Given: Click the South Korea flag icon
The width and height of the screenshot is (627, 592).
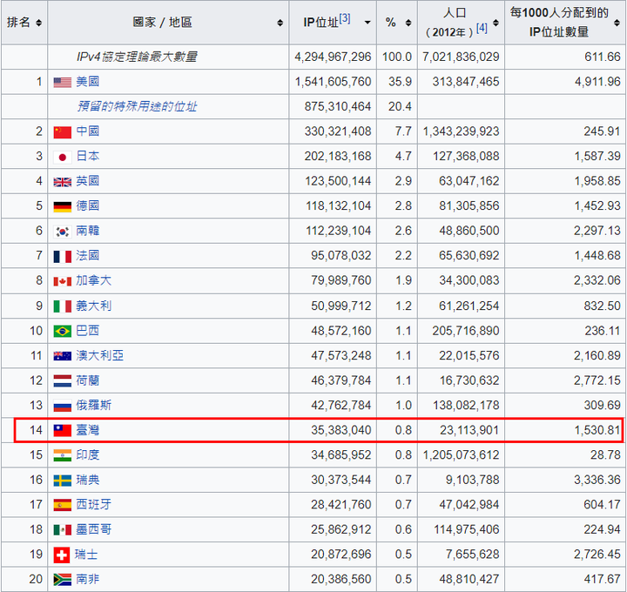Looking at the screenshot, I should click(x=63, y=232).
